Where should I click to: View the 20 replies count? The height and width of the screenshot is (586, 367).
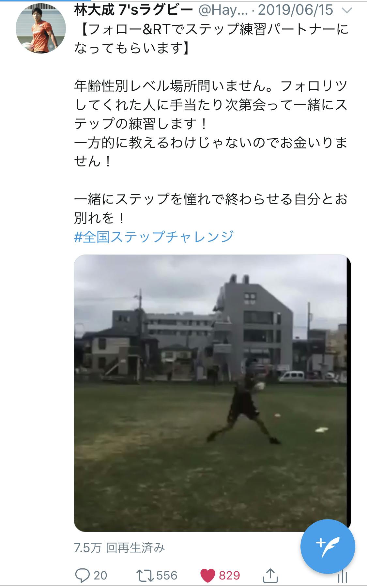click(100, 576)
